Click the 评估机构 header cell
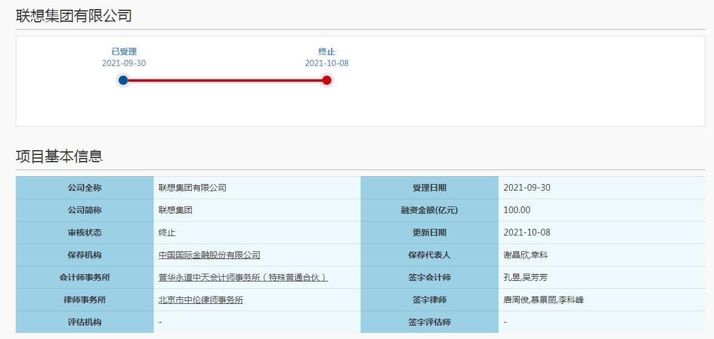This screenshot has height=339, width=714. 85,322
